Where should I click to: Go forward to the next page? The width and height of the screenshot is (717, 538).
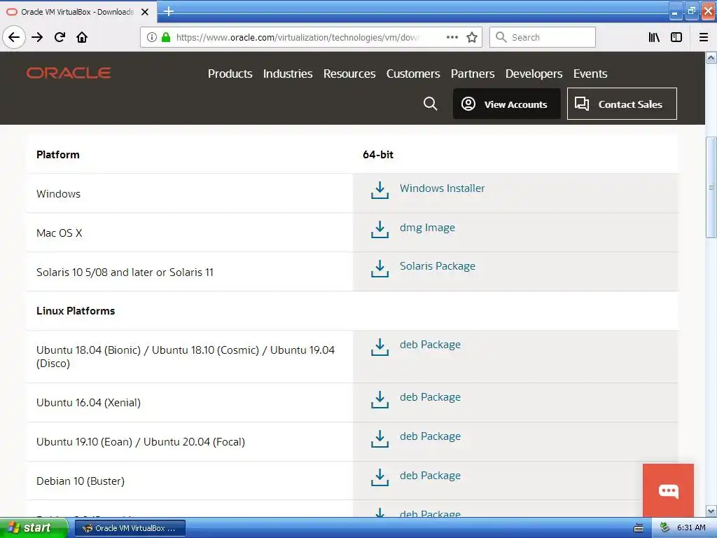[37, 37]
